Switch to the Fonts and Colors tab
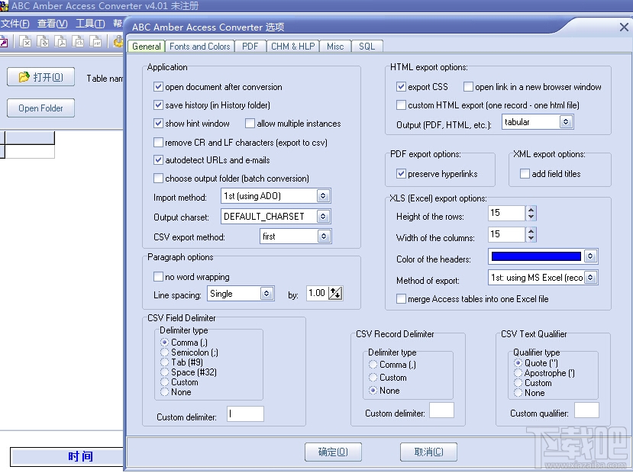 click(x=199, y=47)
